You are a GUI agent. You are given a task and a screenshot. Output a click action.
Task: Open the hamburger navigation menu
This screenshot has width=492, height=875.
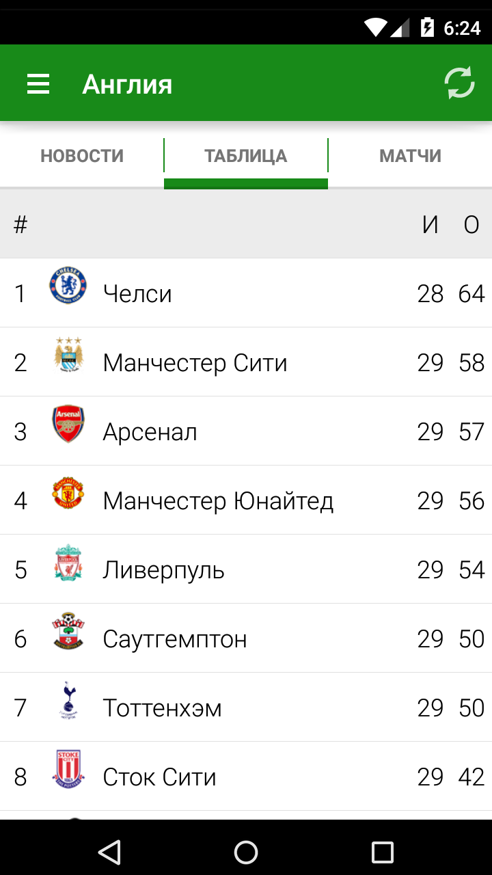tap(38, 84)
